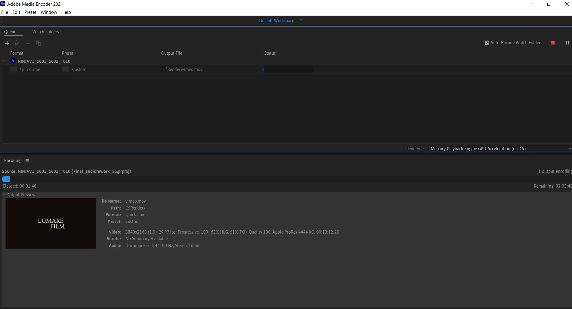Viewport: 572px width, 309px height.
Task: Click the Output File column header
Action: 172,53
